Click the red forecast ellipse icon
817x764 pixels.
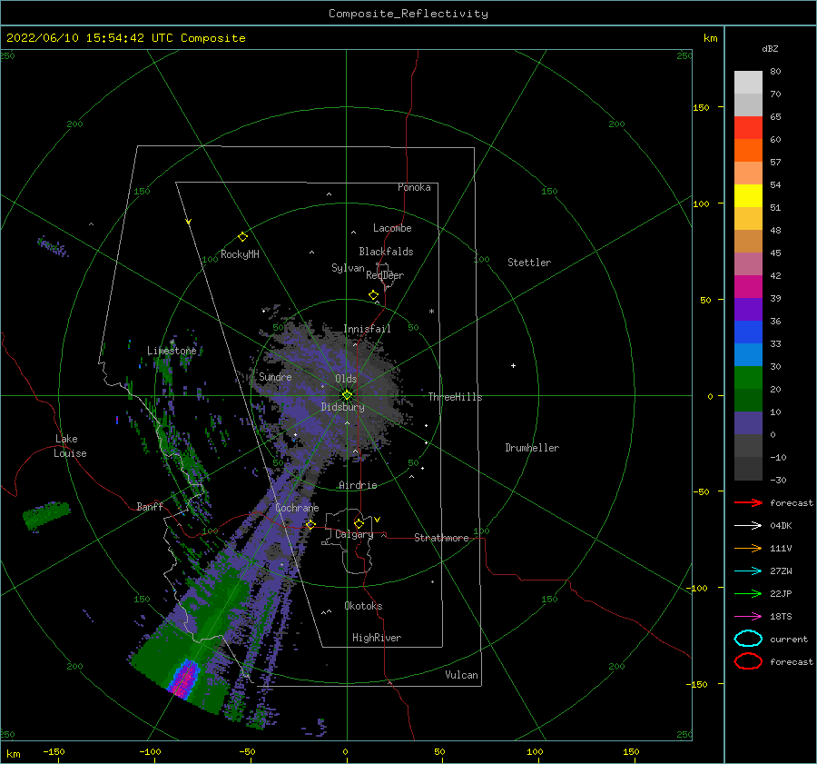tap(748, 661)
